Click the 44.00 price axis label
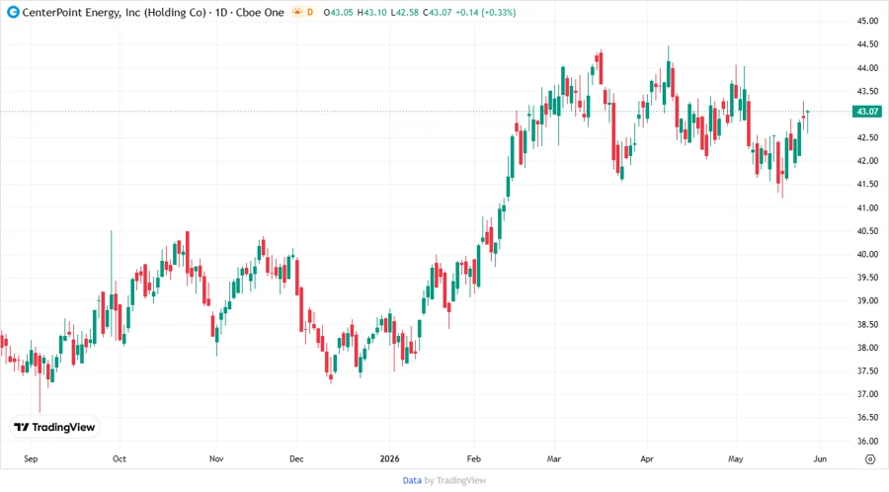 coord(867,68)
